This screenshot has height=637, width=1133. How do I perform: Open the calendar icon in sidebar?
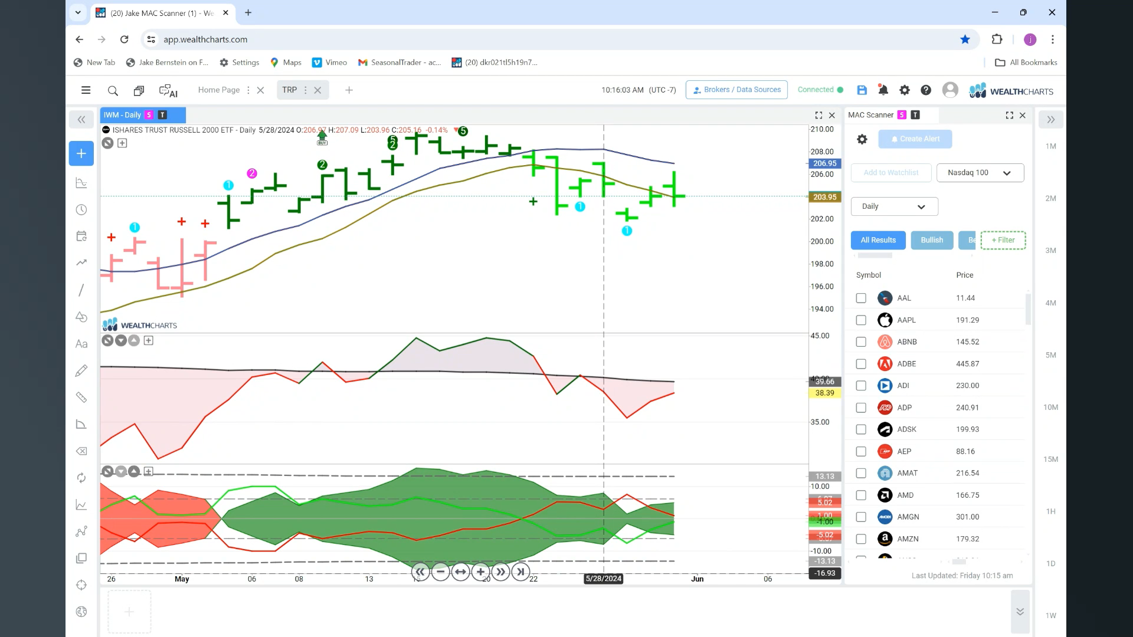pos(81,236)
